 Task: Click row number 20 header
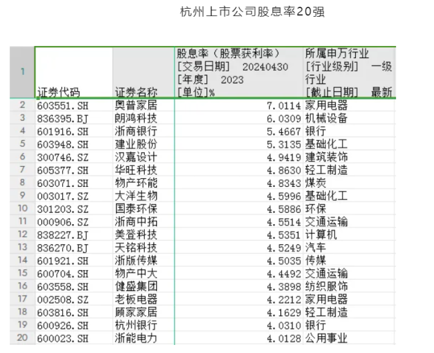click(23, 338)
